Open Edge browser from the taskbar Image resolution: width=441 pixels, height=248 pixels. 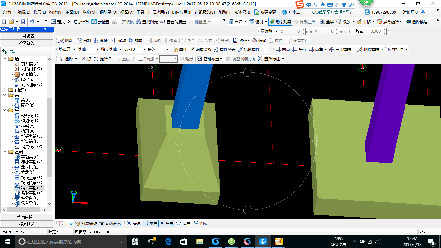168,242
